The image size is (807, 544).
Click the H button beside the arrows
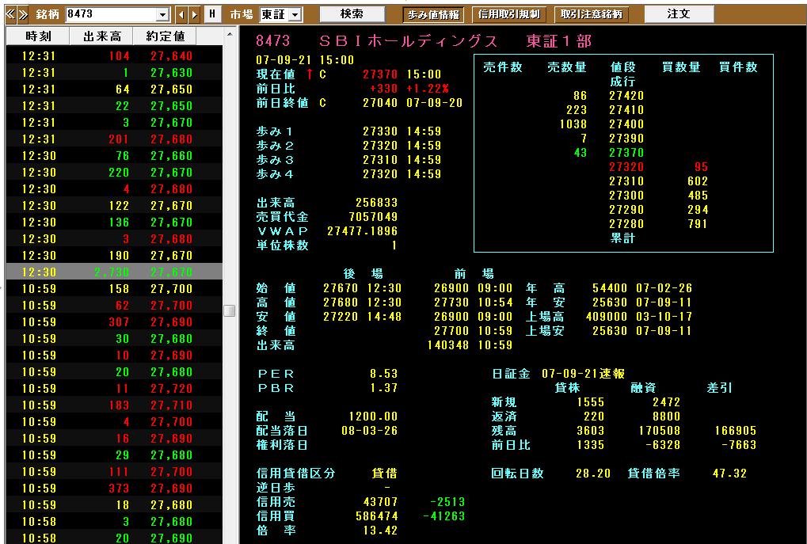(x=212, y=14)
